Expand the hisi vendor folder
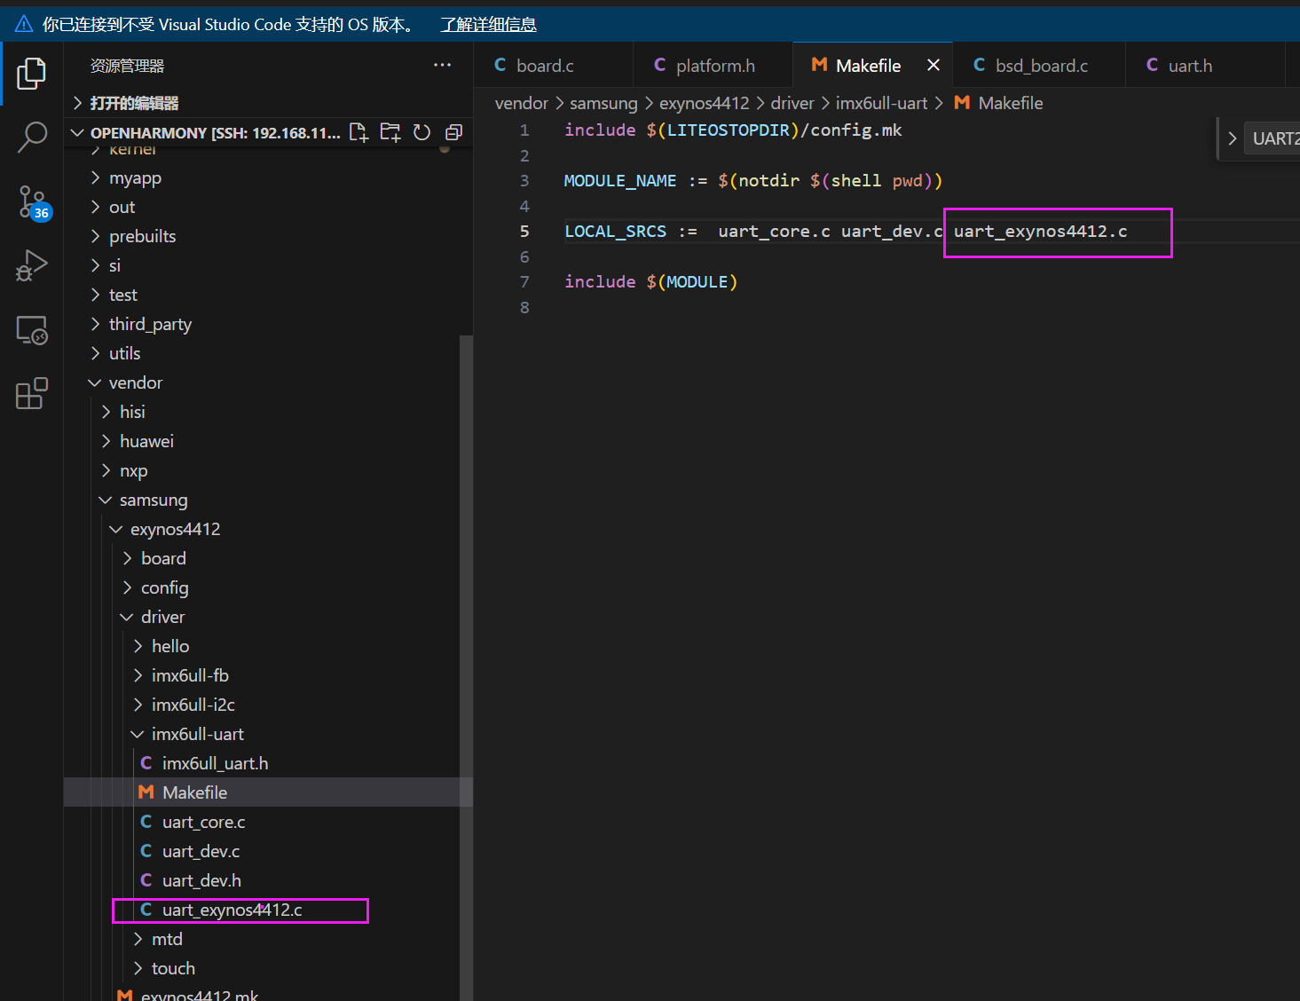This screenshot has height=1001, width=1300. point(268,412)
